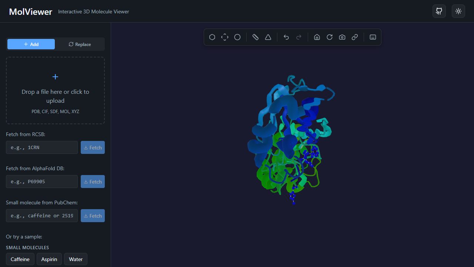This screenshot has height=267, width=474.
Task: Click the camera icon in the toolbar
Action: 342,37
